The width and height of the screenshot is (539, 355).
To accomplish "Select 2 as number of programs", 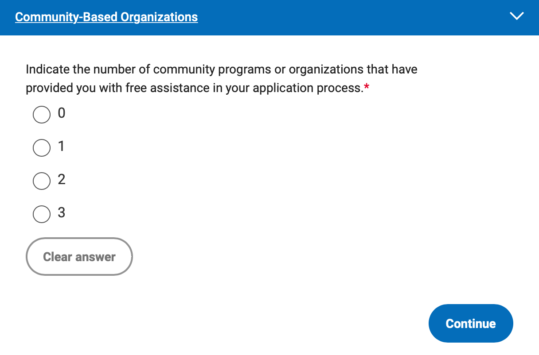I will pos(42,181).
